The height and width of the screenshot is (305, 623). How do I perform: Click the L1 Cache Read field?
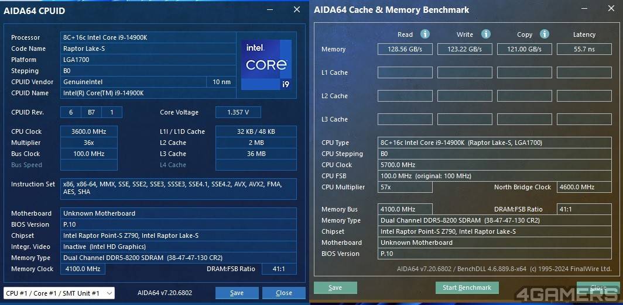pos(405,72)
